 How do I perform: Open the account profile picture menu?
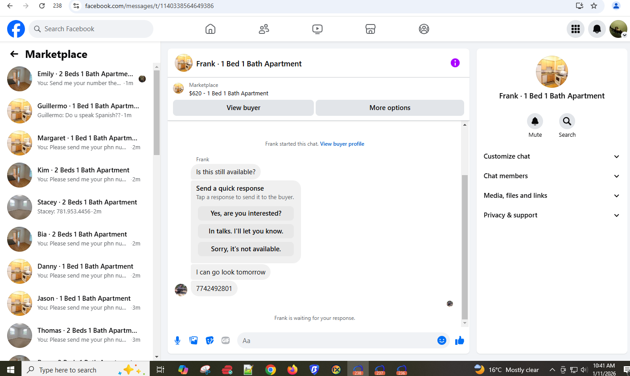pos(618,29)
